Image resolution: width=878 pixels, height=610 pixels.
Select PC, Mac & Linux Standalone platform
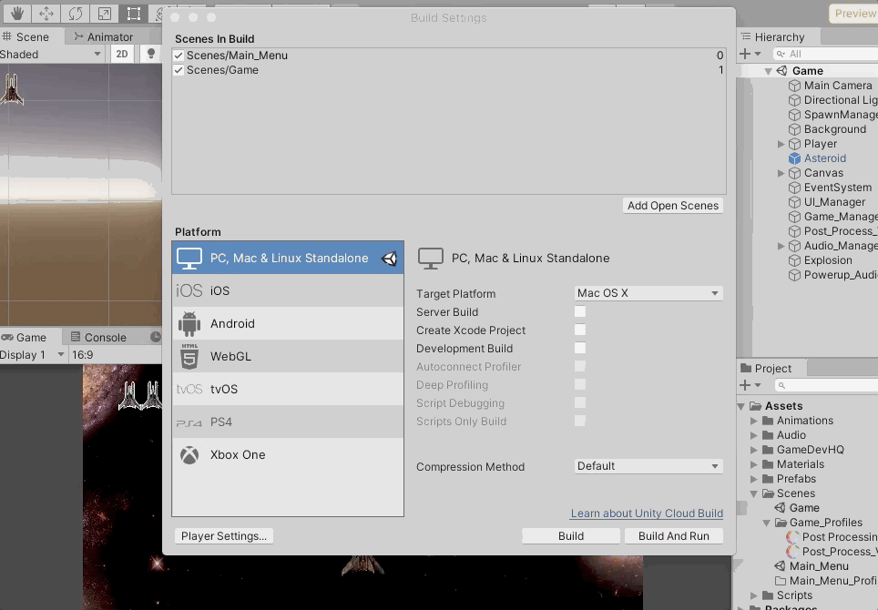click(x=288, y=258)
